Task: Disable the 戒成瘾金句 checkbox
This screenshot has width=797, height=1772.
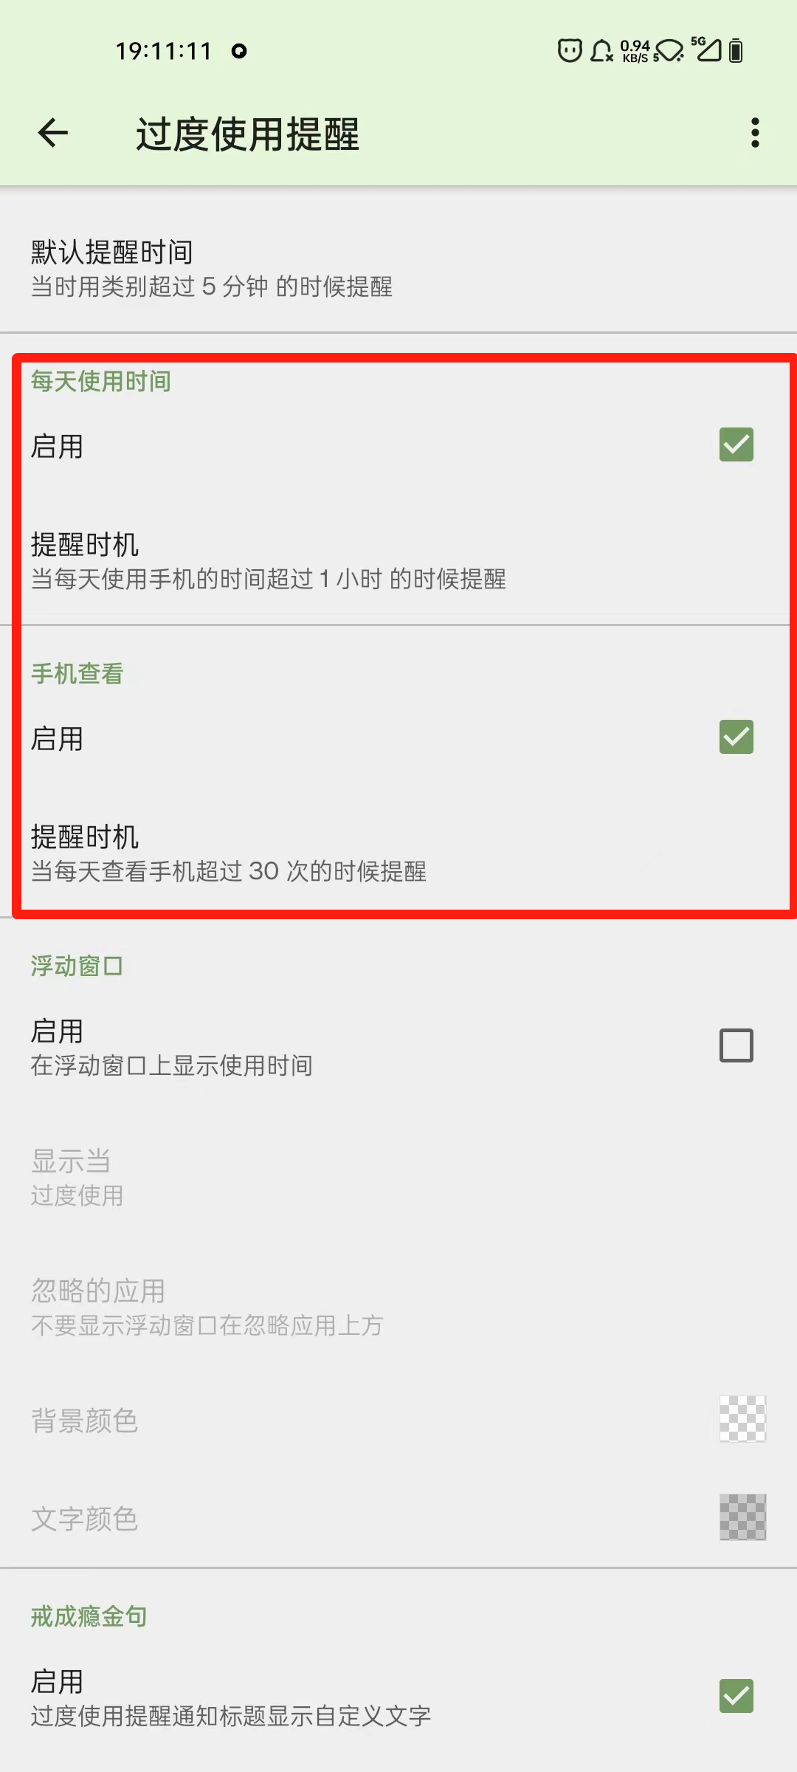Action: [736, 1696]
